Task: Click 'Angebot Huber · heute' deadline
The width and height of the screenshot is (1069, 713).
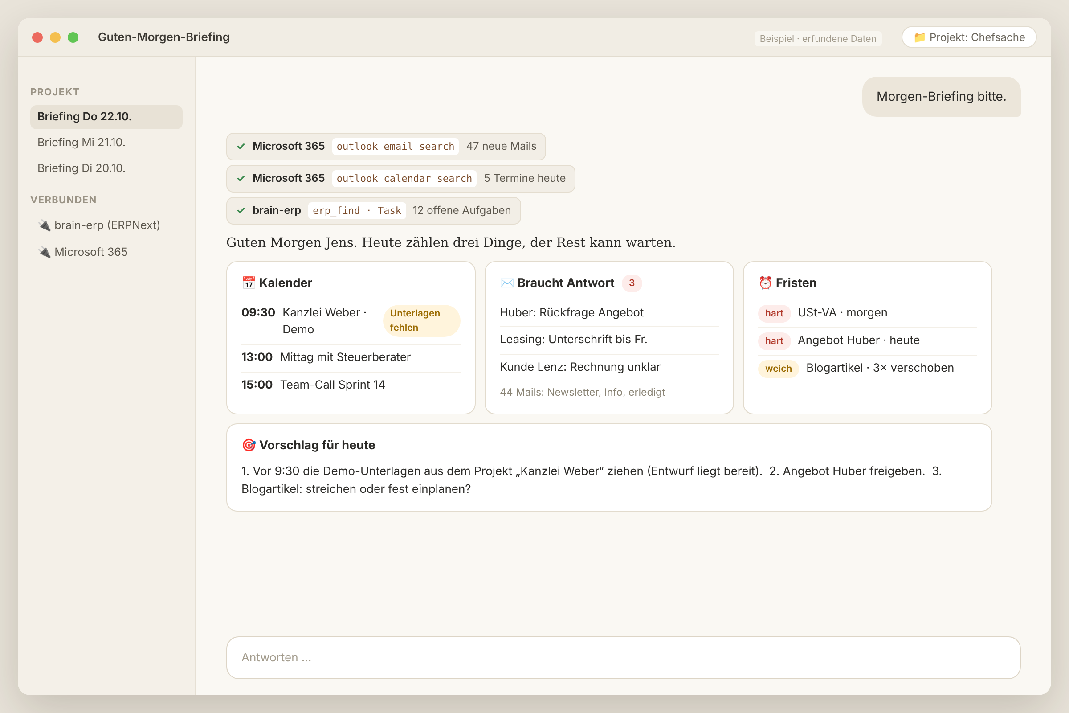Action: pos(858,340)
